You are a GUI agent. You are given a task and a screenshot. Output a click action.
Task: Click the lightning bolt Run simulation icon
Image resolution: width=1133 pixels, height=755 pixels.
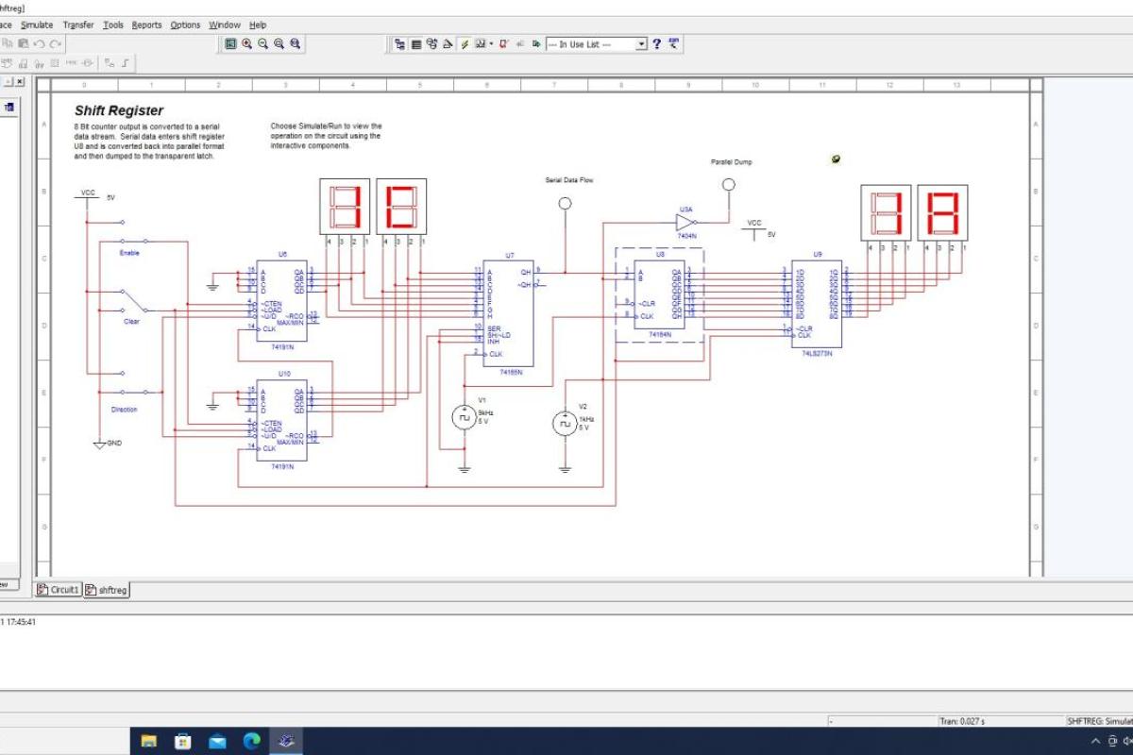tap(465, 43)
